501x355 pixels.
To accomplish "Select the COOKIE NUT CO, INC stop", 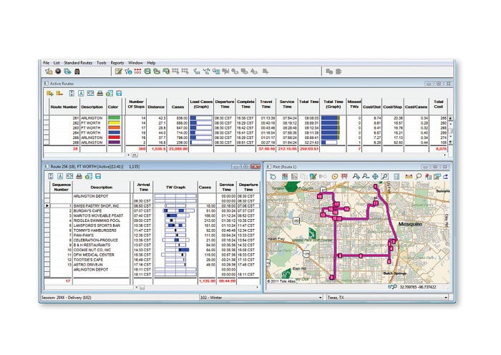I will point(92,250).
